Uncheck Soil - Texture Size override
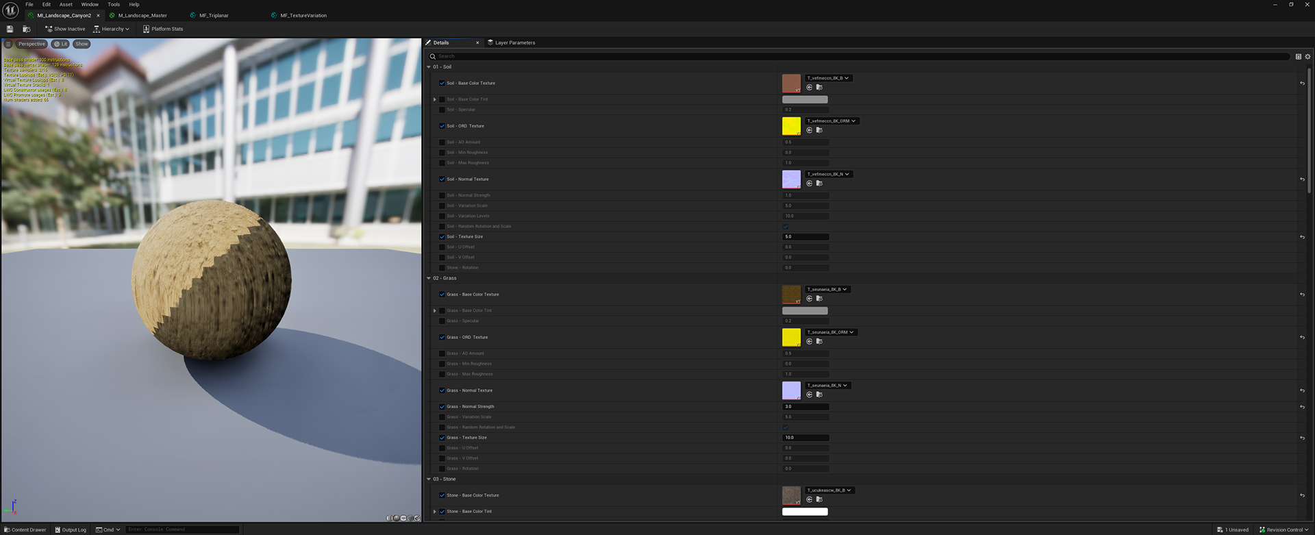Viewport: 1315px width, 535px height. pyautogui.click(x=442, y=236)
